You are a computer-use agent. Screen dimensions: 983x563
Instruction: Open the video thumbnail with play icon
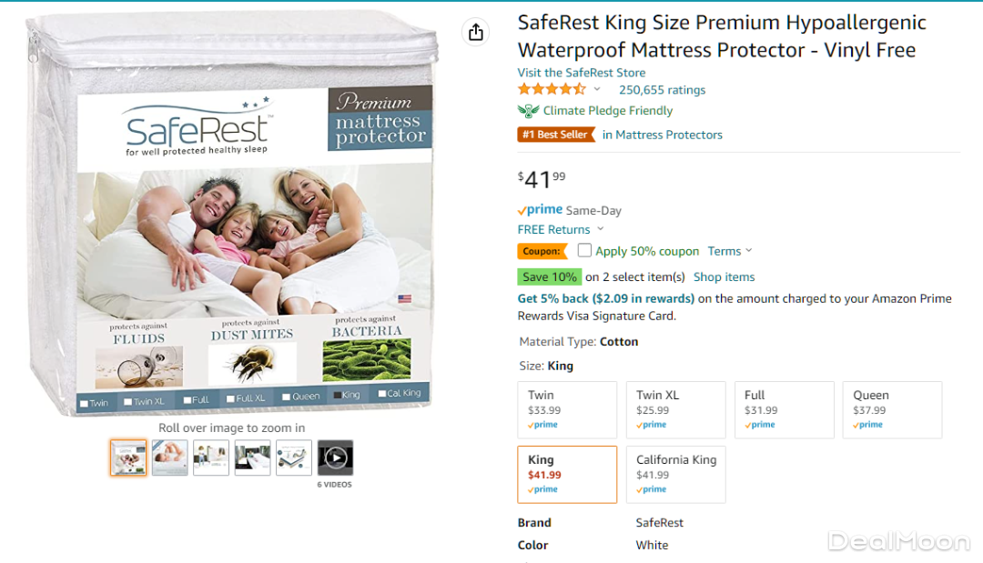(x=335, y=457)
